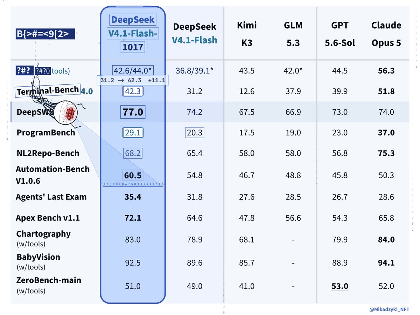
Task: Click the bold 77.0 DeepSWE score
Action: (x=133, y=112)
